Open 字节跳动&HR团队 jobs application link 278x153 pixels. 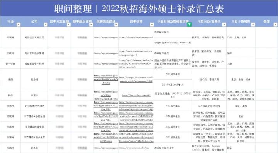(x=136, y=106)
